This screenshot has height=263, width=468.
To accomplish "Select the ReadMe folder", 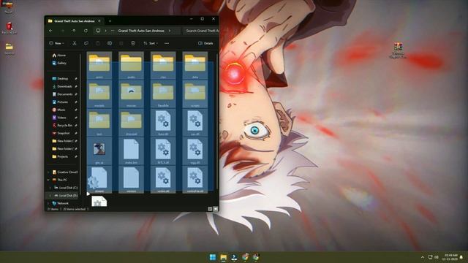I will 163,94.
